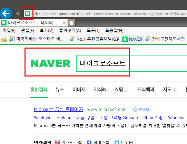187x144 pixels.
Task: Select the 통합검색 tab
Action: 39,90
